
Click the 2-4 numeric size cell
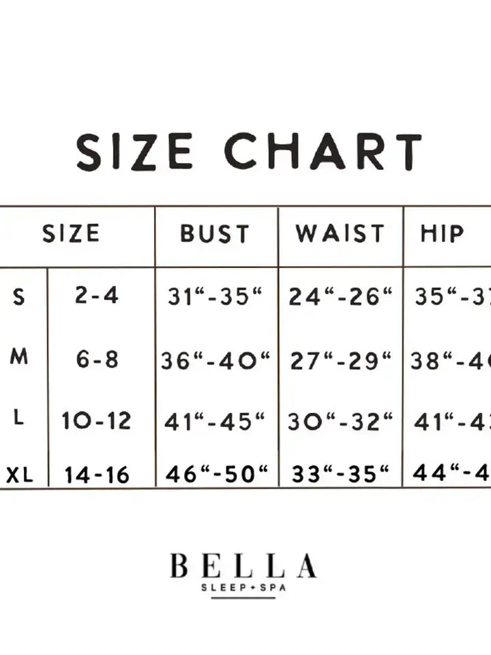97,295
